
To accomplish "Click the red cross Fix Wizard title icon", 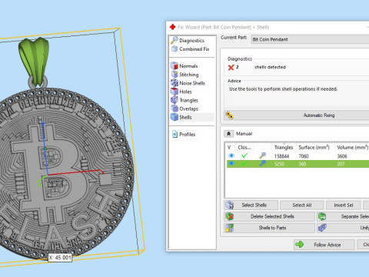I will click(x=173, y=27).
